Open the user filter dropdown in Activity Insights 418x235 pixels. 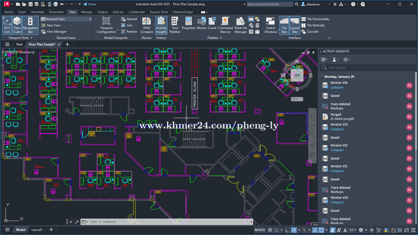335,60
